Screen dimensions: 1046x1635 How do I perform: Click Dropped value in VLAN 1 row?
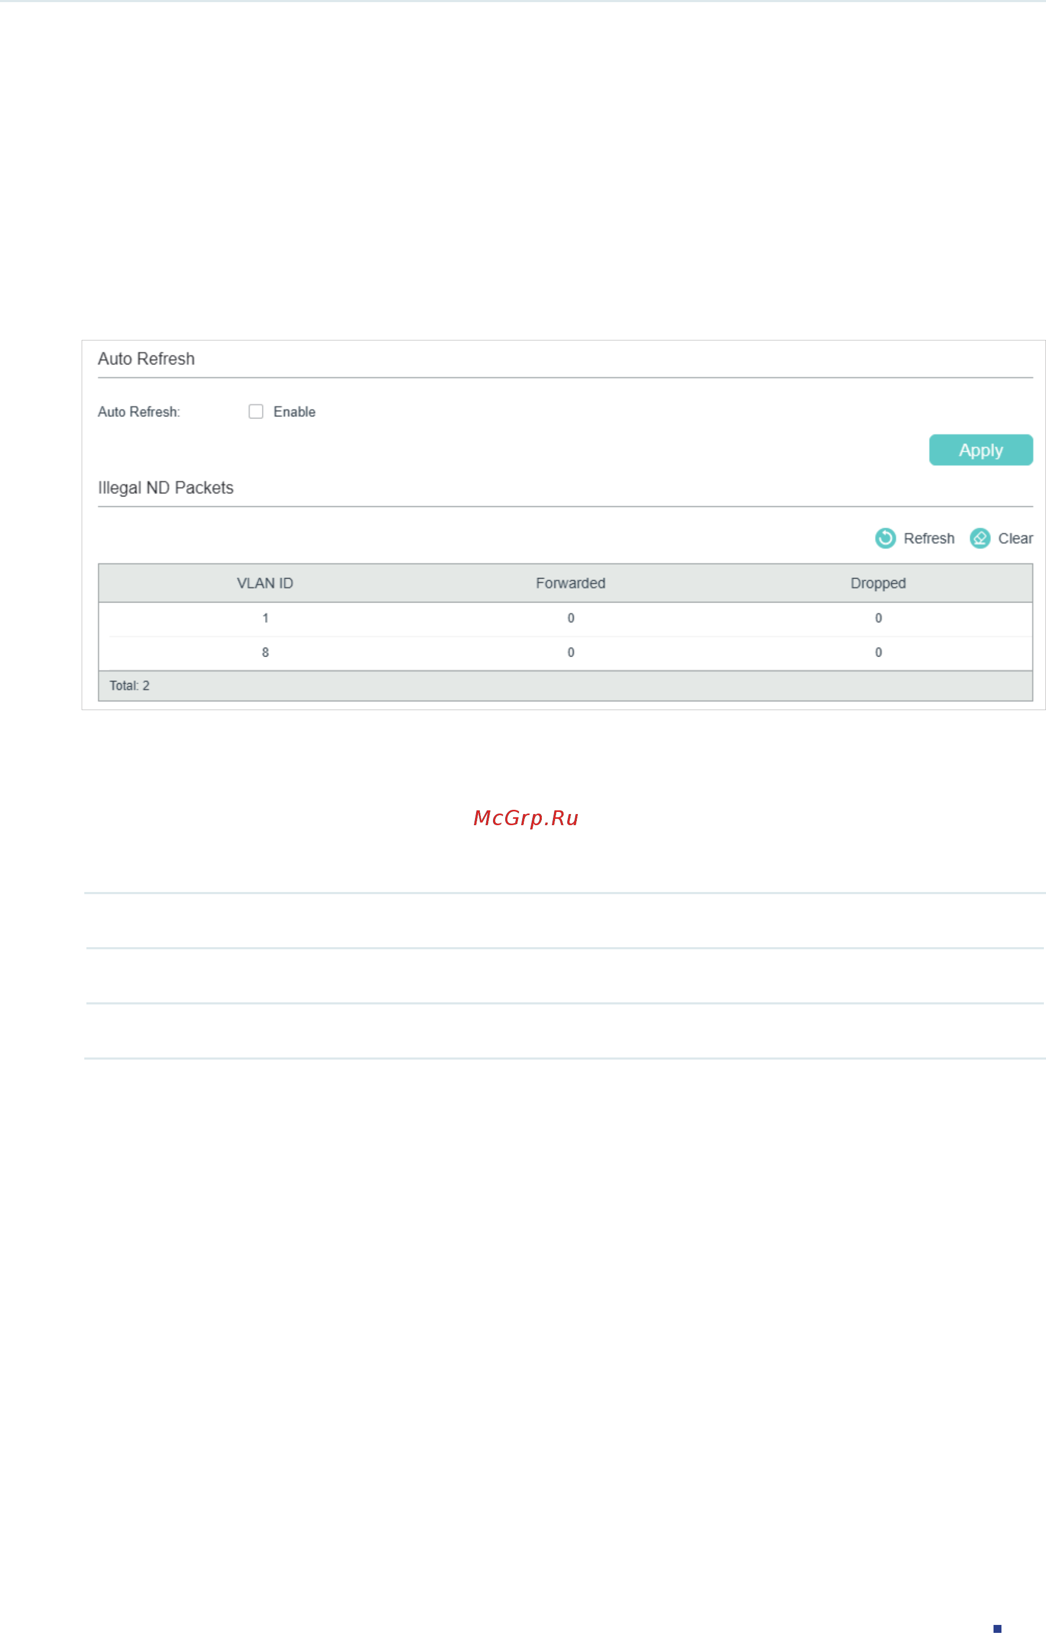click(878, 618)
